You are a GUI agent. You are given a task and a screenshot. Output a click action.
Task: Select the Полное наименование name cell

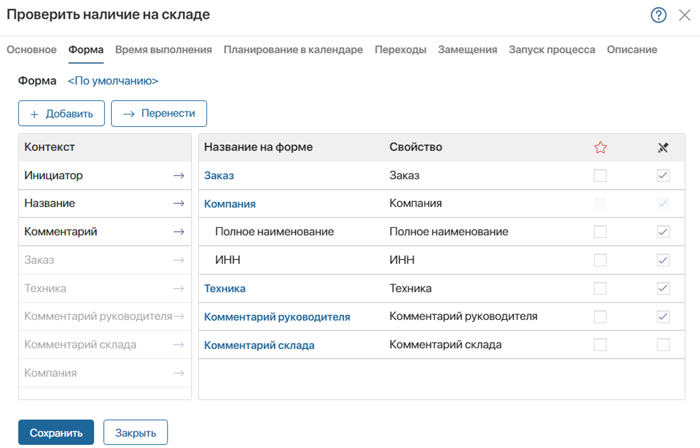pyautogui.click(x=275, y=232)
